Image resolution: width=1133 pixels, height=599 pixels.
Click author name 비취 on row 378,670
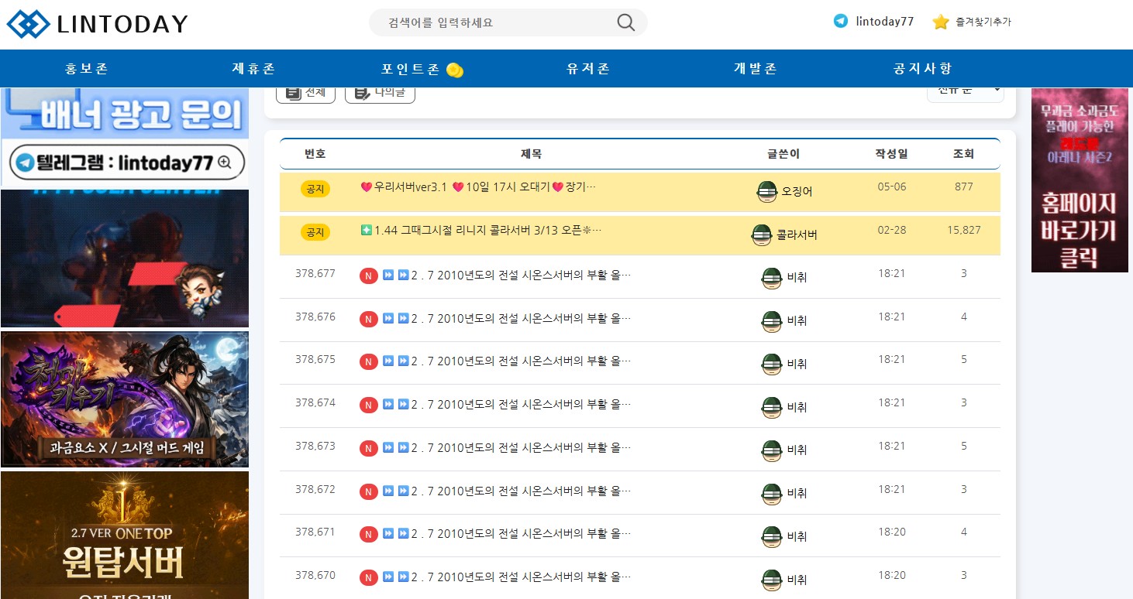[797, 580]
